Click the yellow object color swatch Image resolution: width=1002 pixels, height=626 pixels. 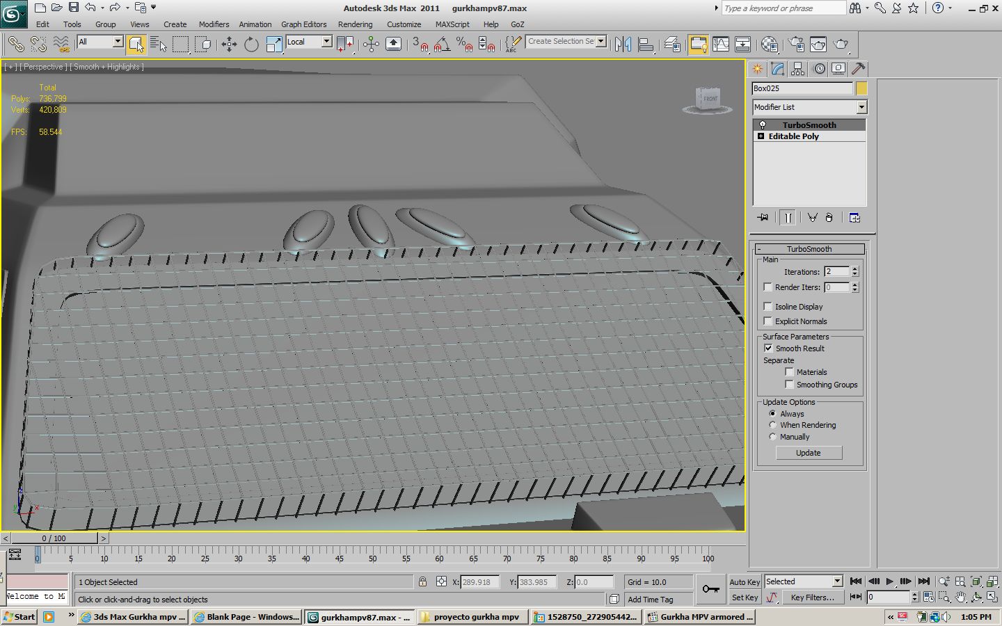(x=861, y=88)
